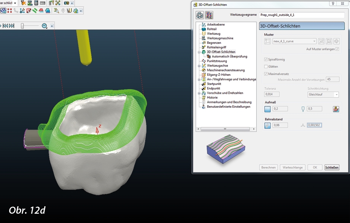
Task: Click the magnifier search icon in toolbar
Action: click(56, 11)
